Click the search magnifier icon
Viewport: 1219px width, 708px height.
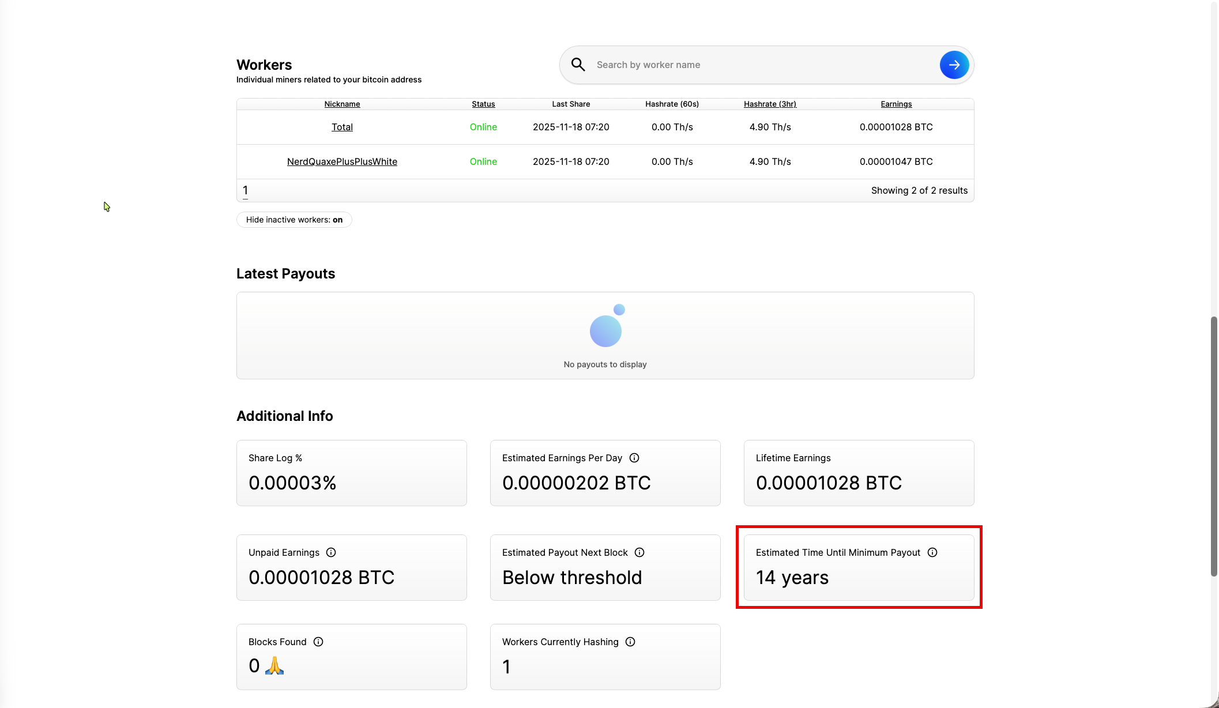click(578, 65)
